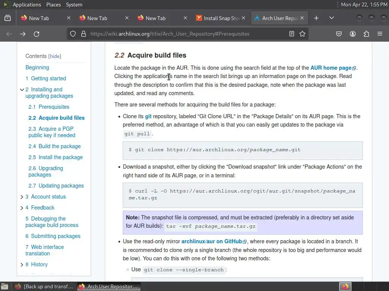
Task: Open a new tab with plus button
Action: point(316,18)
